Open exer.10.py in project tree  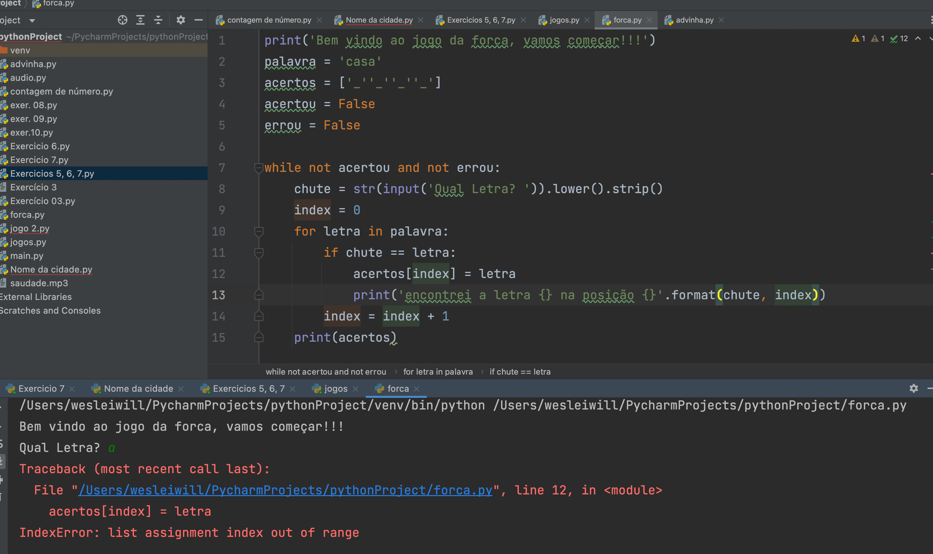pos(32,133)
